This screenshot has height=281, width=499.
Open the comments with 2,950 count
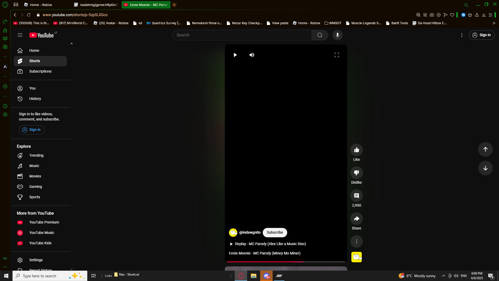pyautogui.click(x=356, y=196)
